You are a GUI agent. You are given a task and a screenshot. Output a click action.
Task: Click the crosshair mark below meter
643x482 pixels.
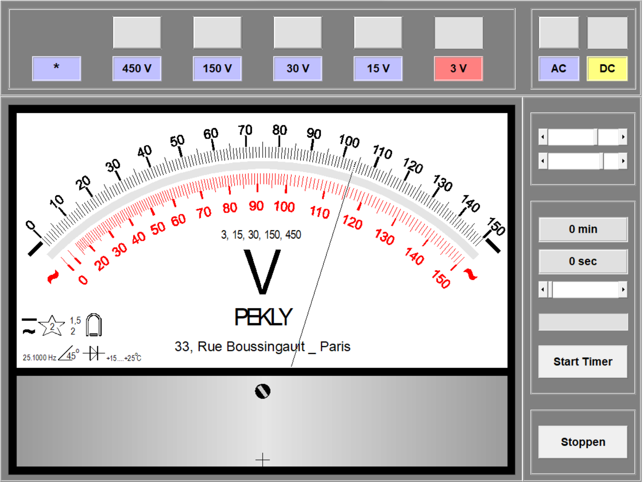262,460
